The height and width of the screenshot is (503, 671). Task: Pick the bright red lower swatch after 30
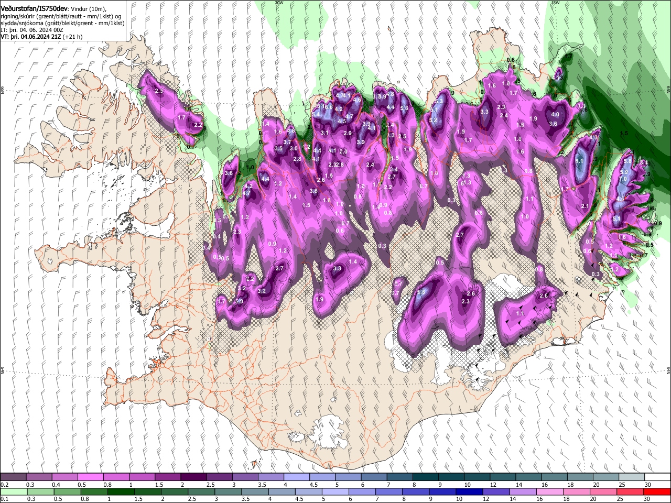[657, 491]
